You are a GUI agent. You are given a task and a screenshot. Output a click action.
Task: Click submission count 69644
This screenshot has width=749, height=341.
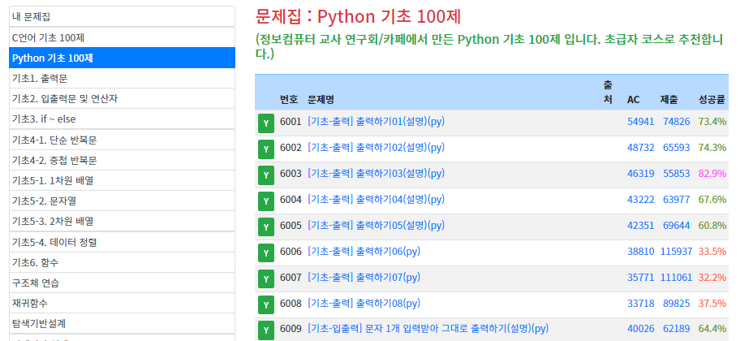[x=677, y=225]
